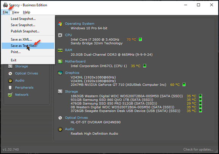Click the Network card icon in sidebar
The width and height of the screenshot is (219, 154).
tap(10, 95)
